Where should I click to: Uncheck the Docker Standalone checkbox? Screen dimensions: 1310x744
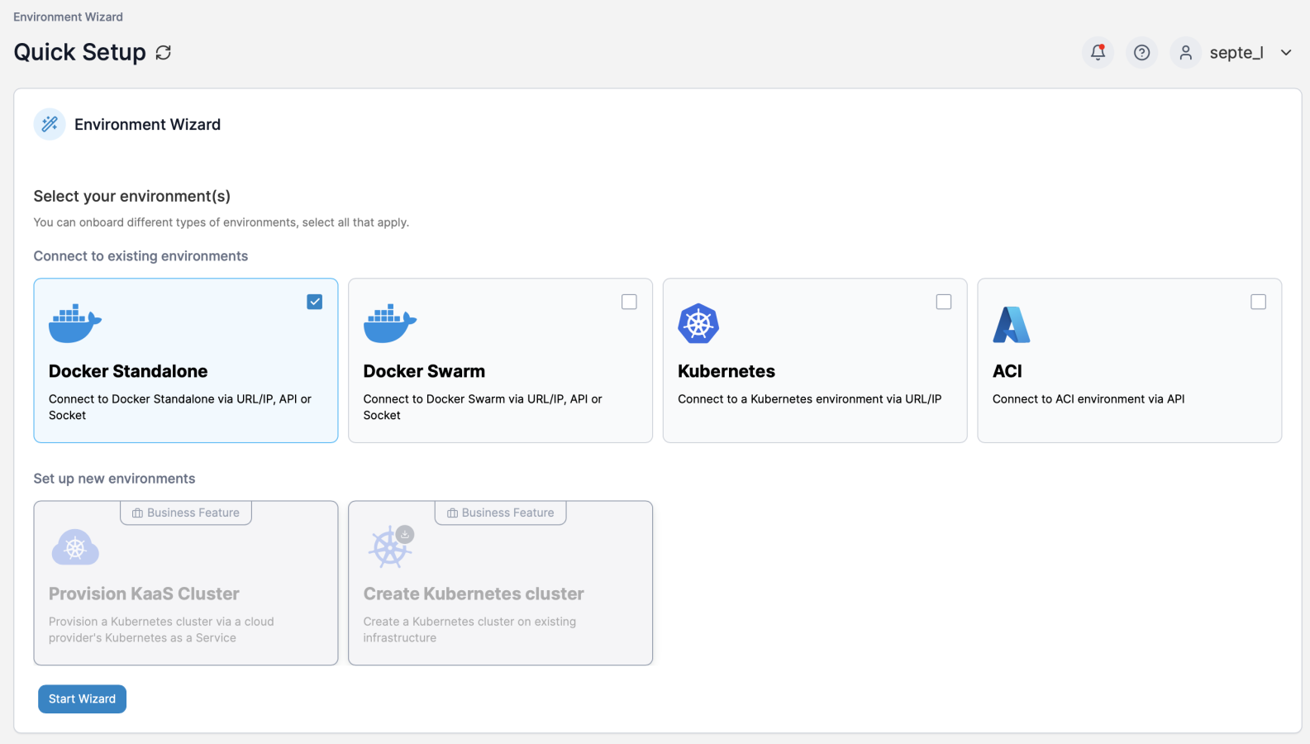[x=315, y=302]
